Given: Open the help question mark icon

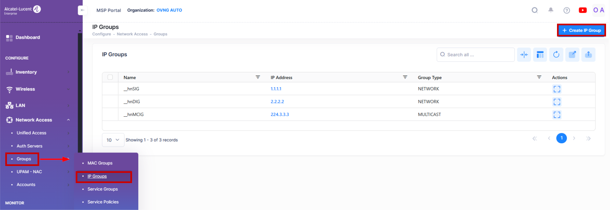Looking at the screenshot, I should tap(566, 10).
